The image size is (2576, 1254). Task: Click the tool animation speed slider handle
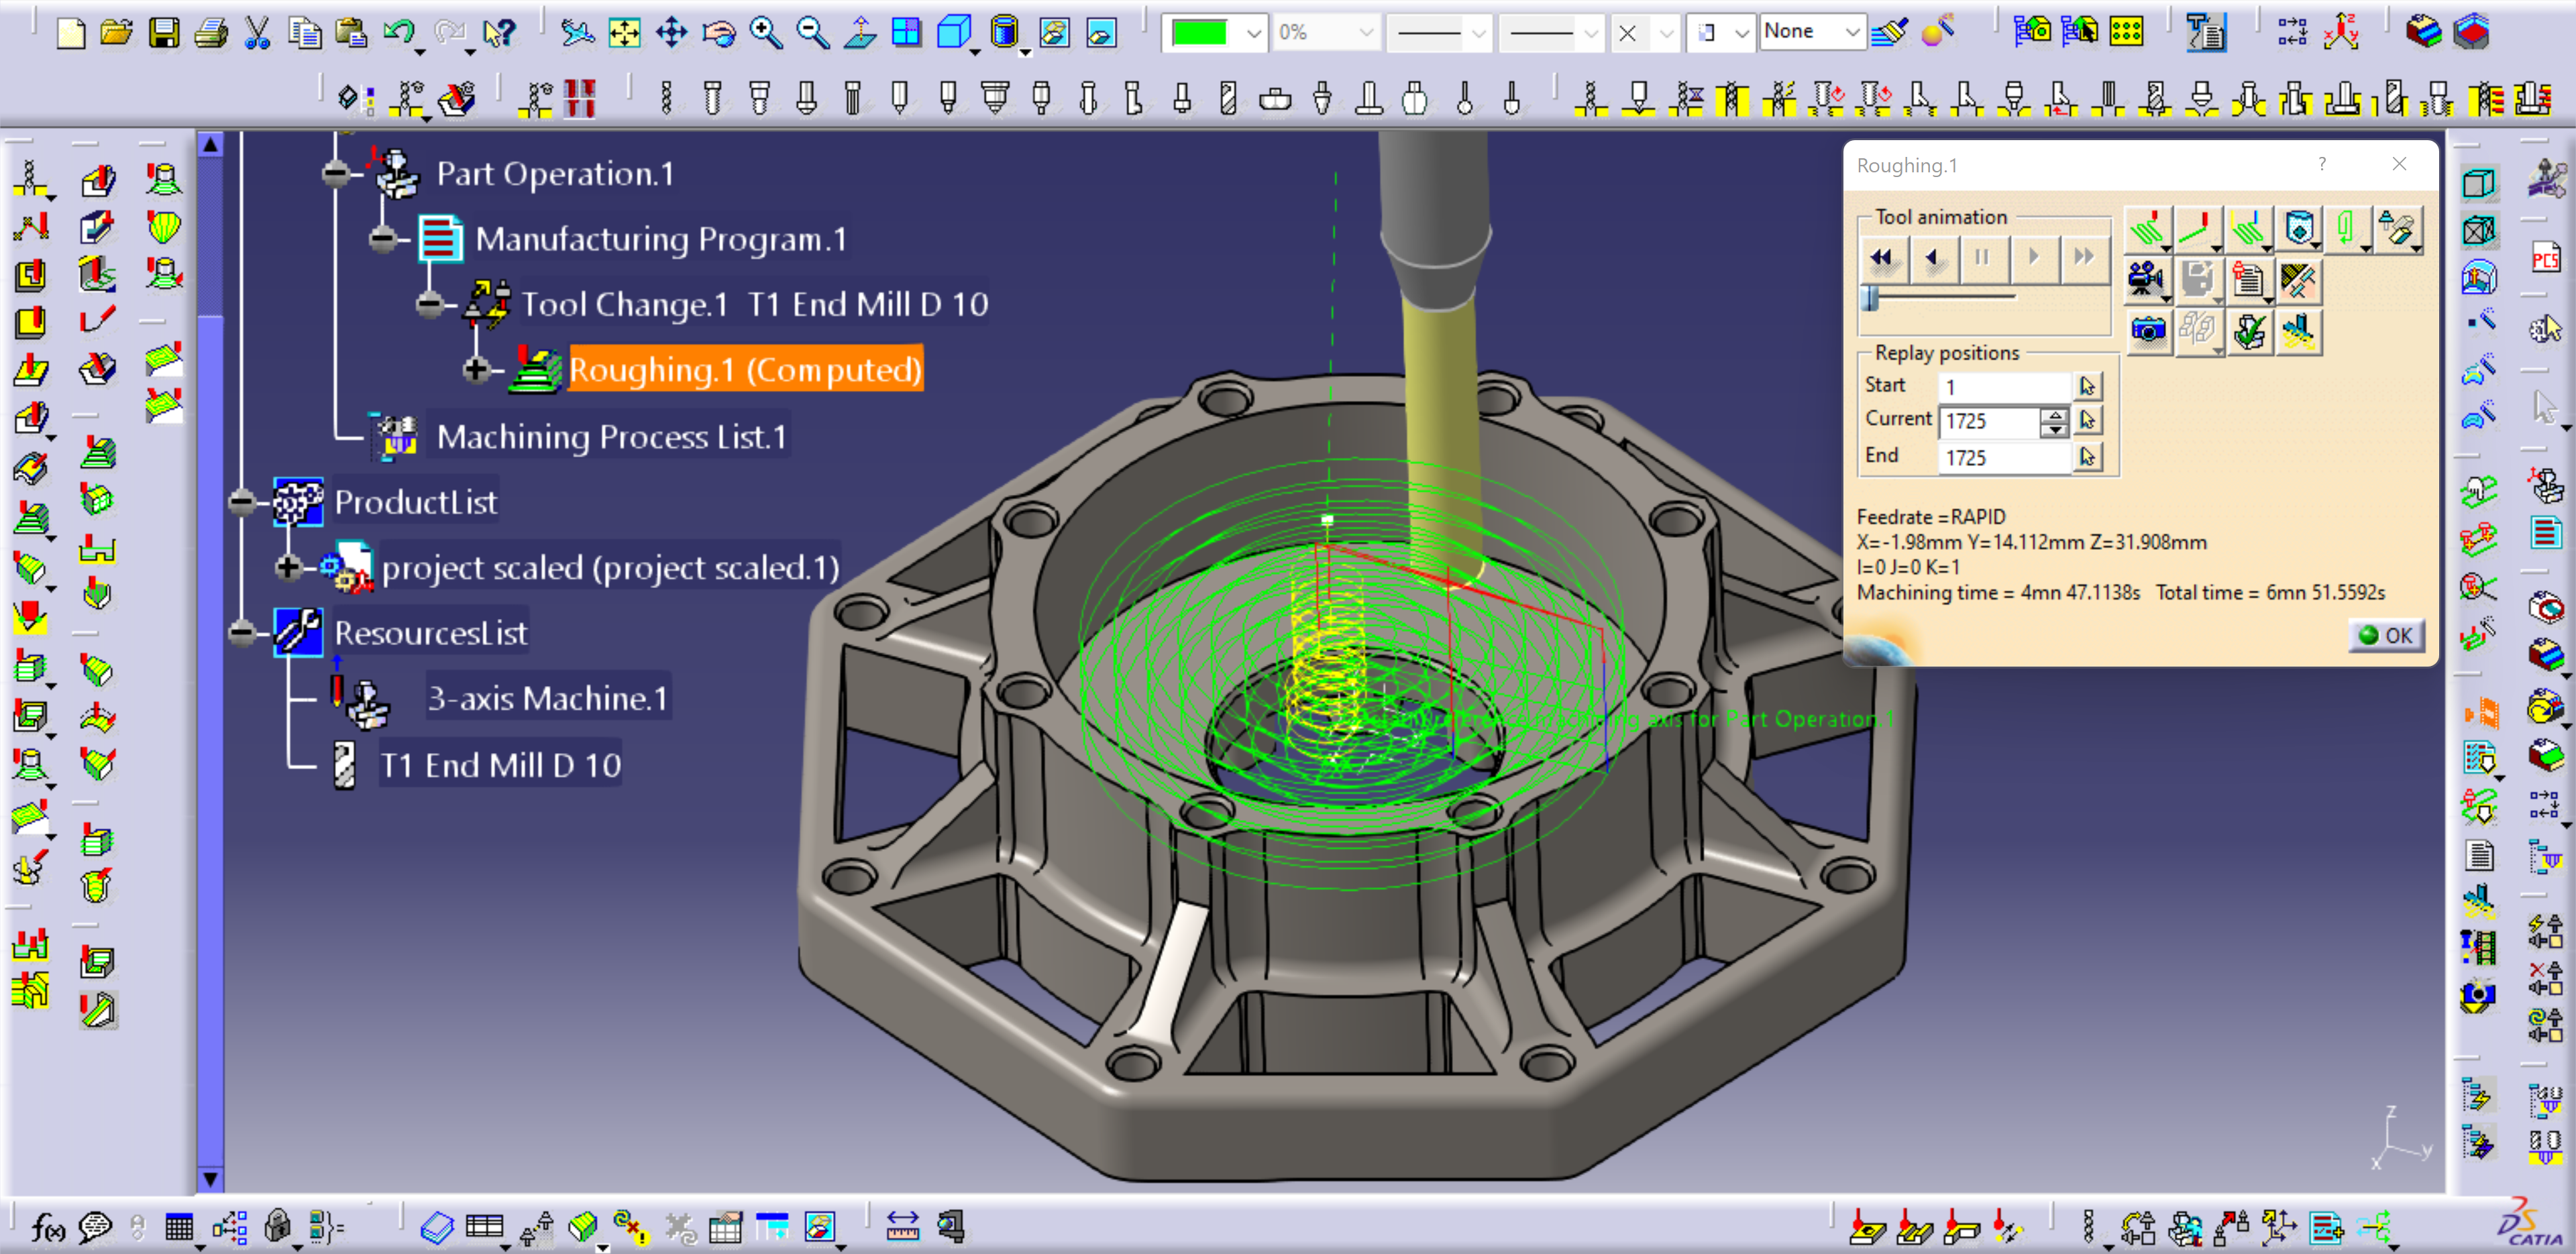click(1870, 298)
